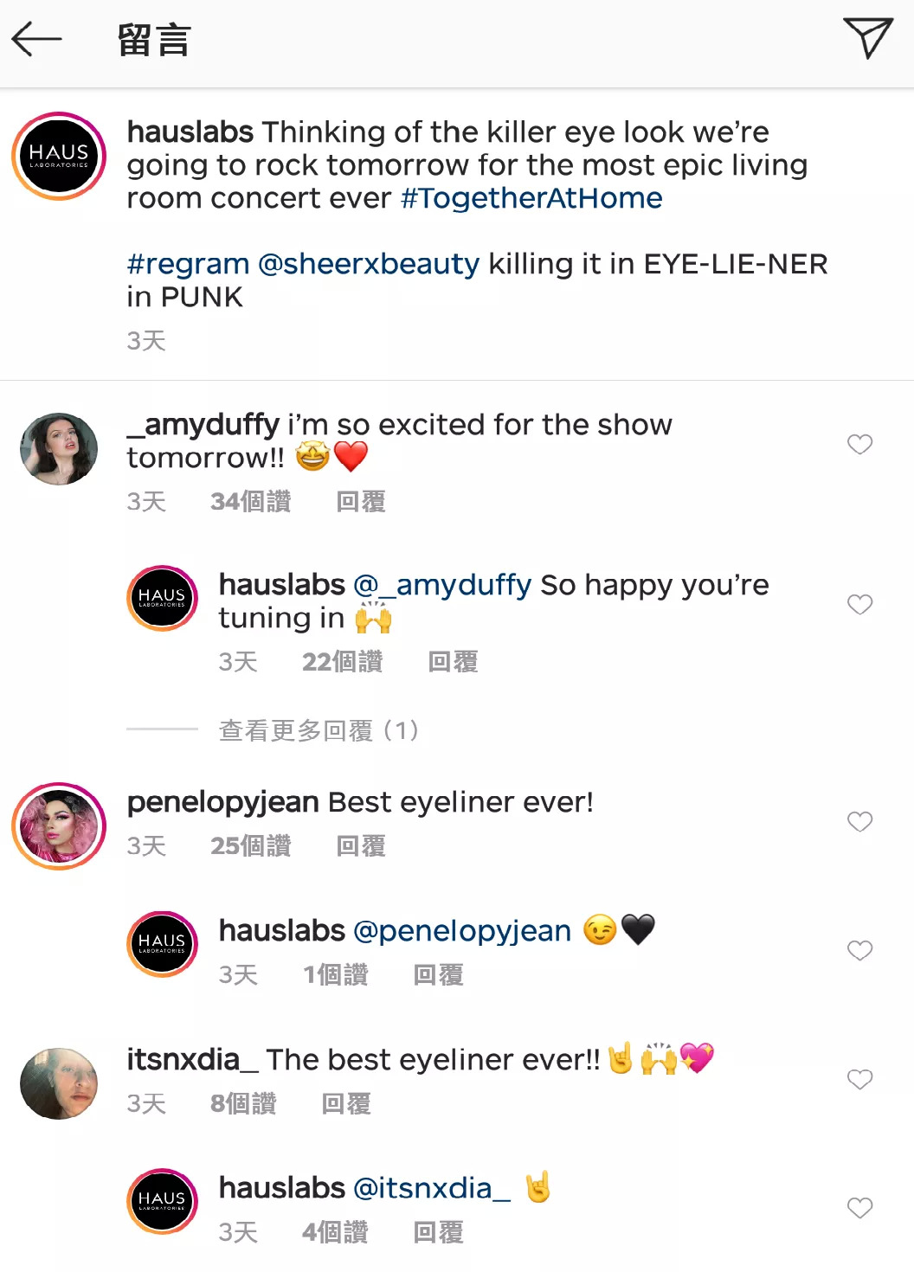Tap 回覆 under penelopyjean's comment
Viewport: 914px width, 1272px height.
click(x=361, y=846)
